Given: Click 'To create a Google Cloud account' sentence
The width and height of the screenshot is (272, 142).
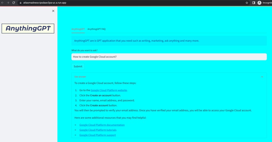Looking at the screenshot, I should coord(105,83).
